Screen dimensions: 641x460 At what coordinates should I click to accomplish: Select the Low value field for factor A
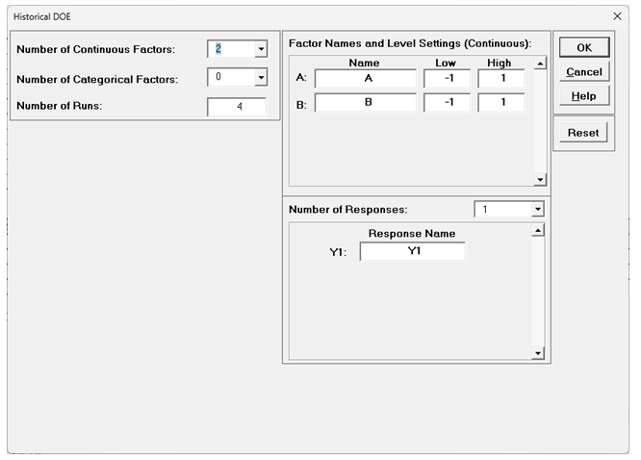(447, 79)
